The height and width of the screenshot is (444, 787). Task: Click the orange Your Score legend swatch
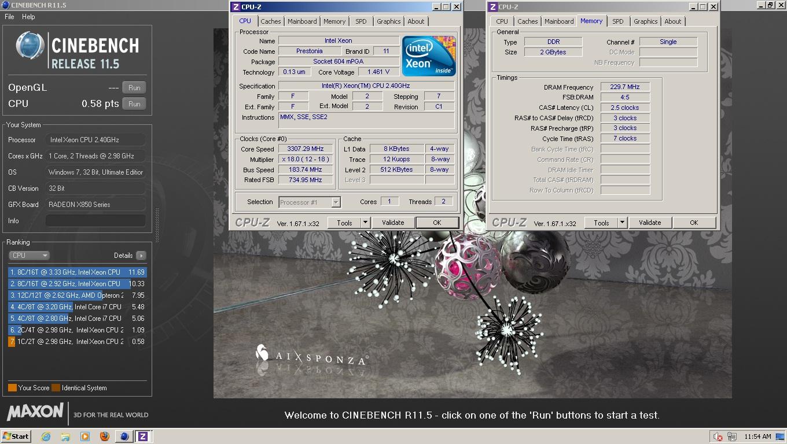(x=12, y=388)
